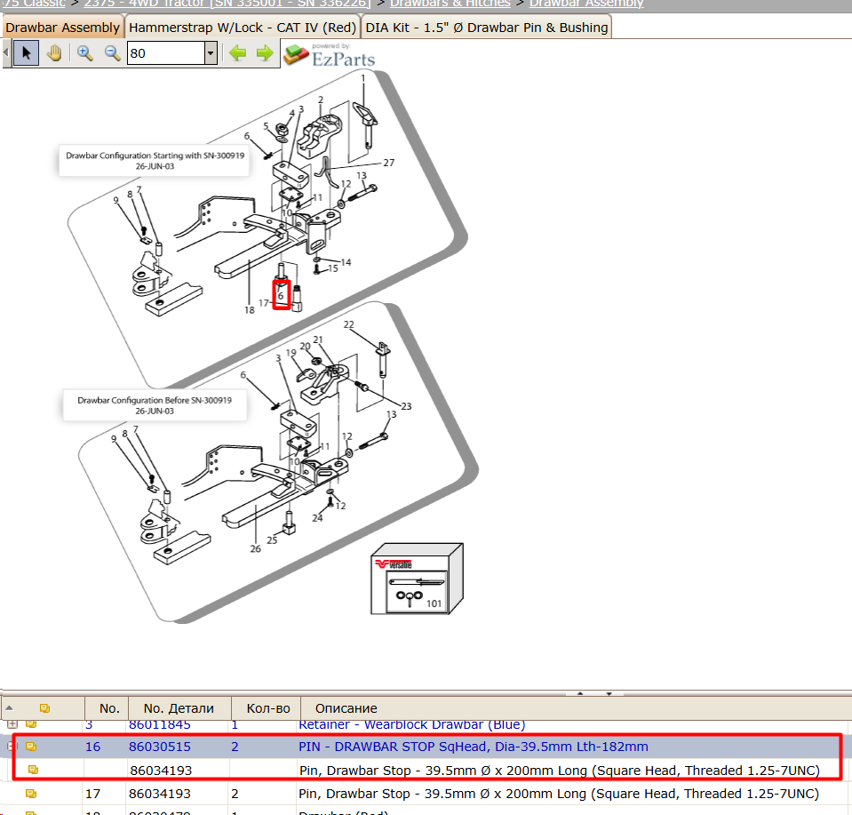The height and width of the screenshot is (815, 852).
Task: Follow the 2375 - 4WD Tractor breadcrumb link
Action: point(227,4)
